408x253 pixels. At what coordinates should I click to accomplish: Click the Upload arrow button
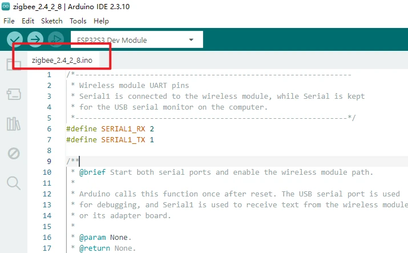click(35, 39)
